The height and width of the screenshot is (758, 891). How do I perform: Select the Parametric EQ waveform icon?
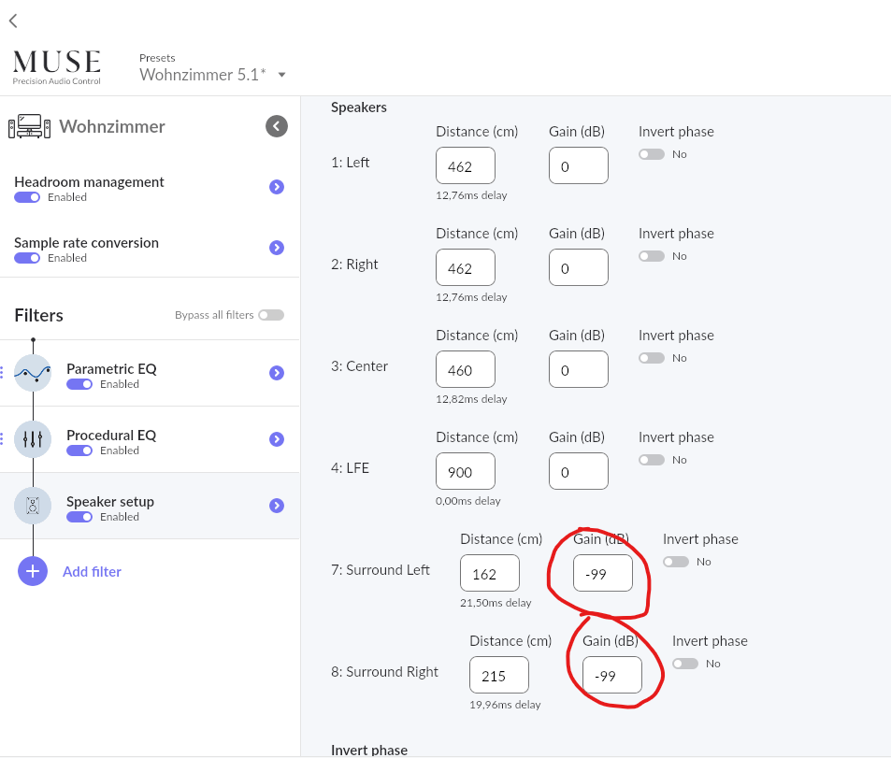(x=33, y=373)
